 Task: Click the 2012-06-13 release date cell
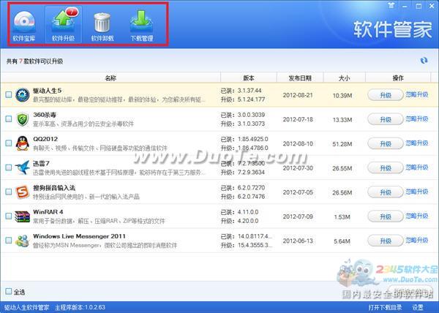click(298, 241)
